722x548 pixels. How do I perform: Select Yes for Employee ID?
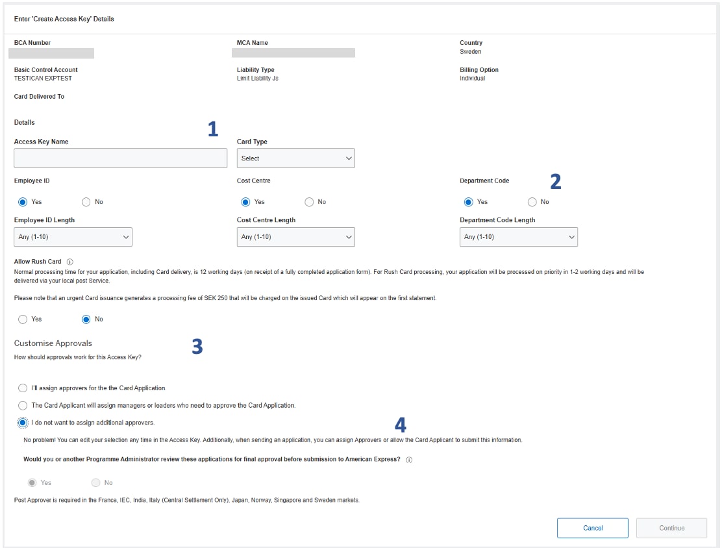23,202
